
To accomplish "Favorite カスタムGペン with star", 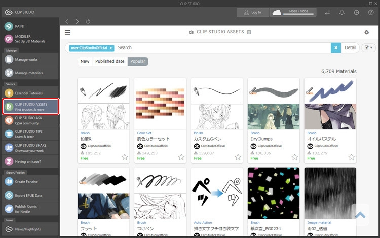I will (x=238, y=157).
